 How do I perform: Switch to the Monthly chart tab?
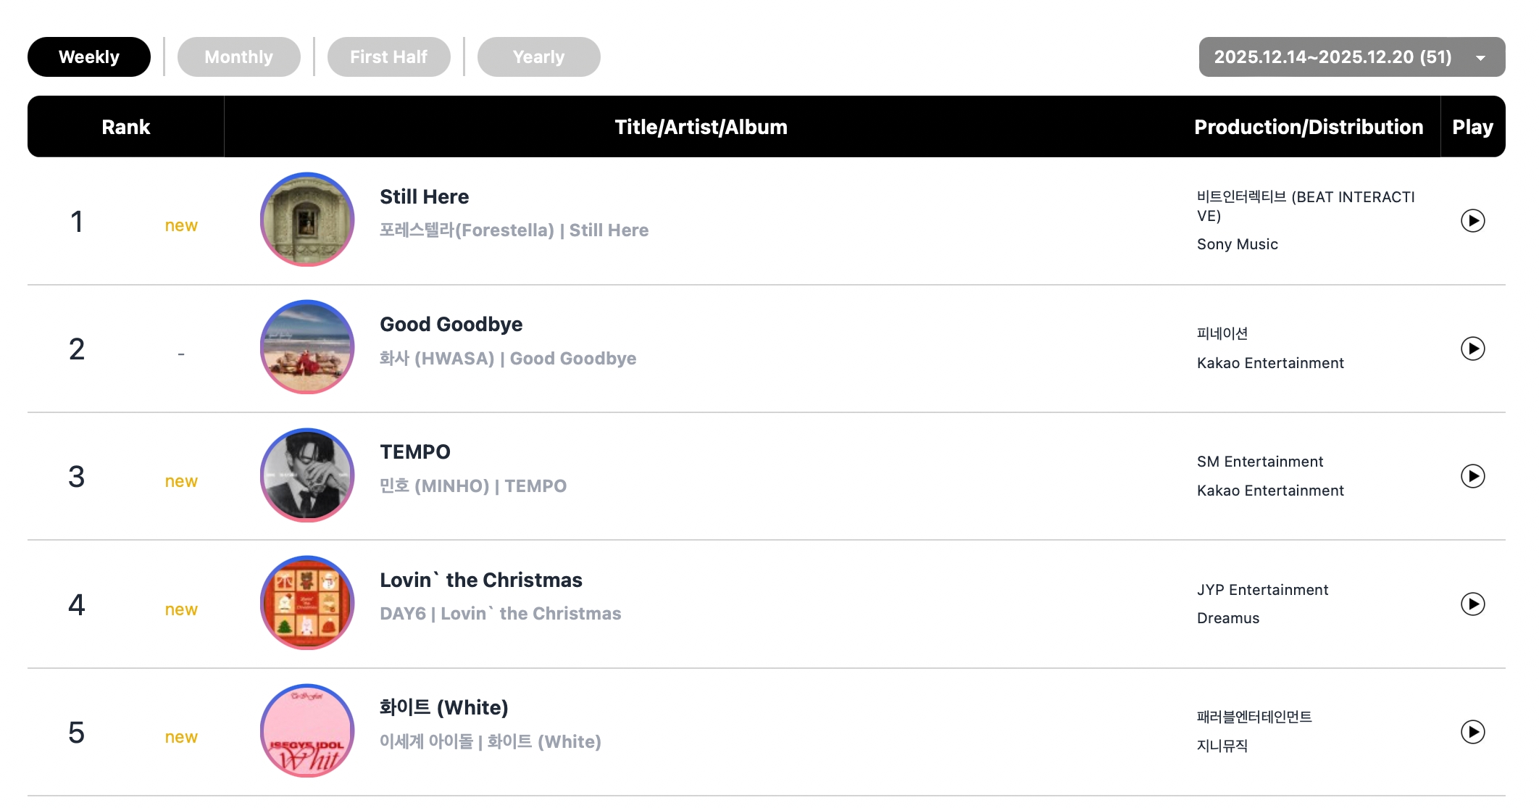(x=238, y=57)
